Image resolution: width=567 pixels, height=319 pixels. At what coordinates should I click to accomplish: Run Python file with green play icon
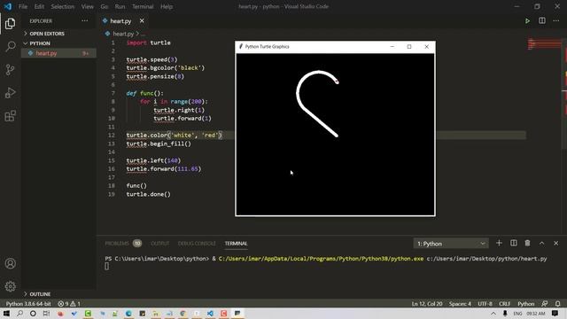[527, 21]
